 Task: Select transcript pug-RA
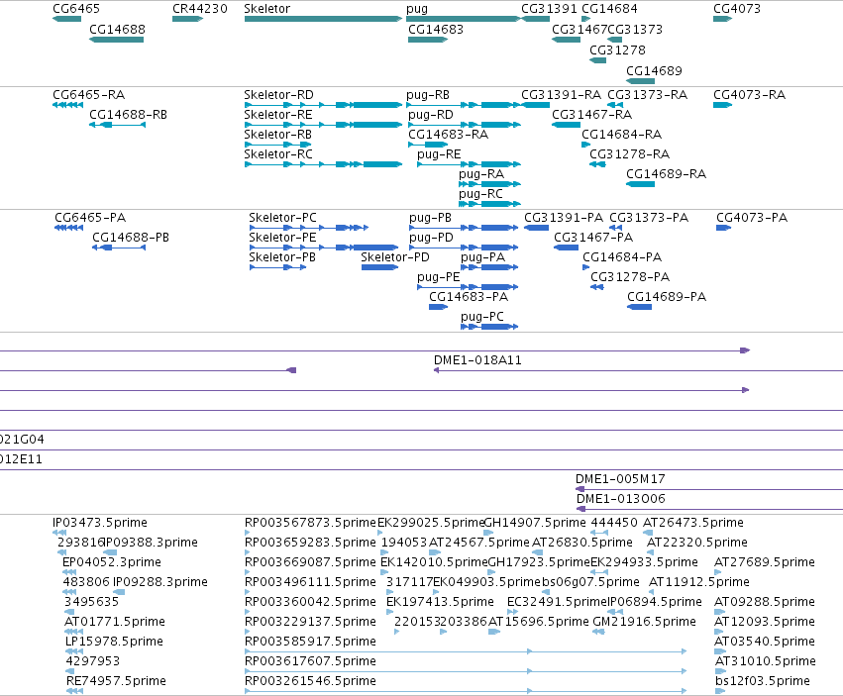coord(489,184)
